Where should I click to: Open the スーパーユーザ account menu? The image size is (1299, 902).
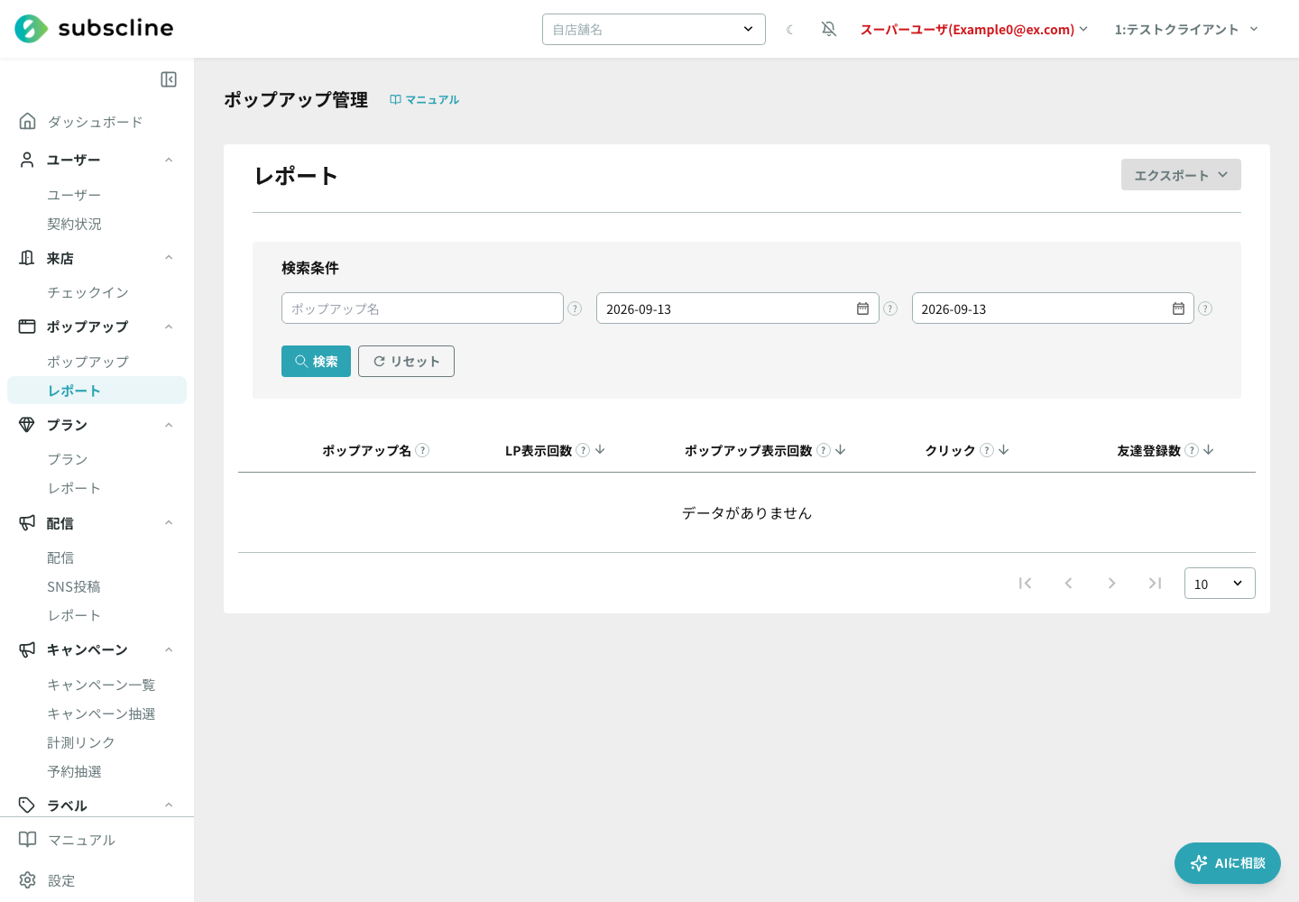pos(974,30)
